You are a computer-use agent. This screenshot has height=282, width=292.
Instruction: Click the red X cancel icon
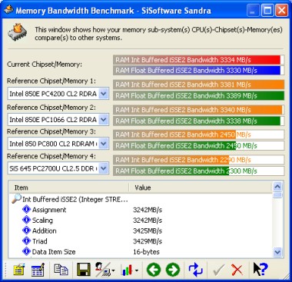click(237, 270)
